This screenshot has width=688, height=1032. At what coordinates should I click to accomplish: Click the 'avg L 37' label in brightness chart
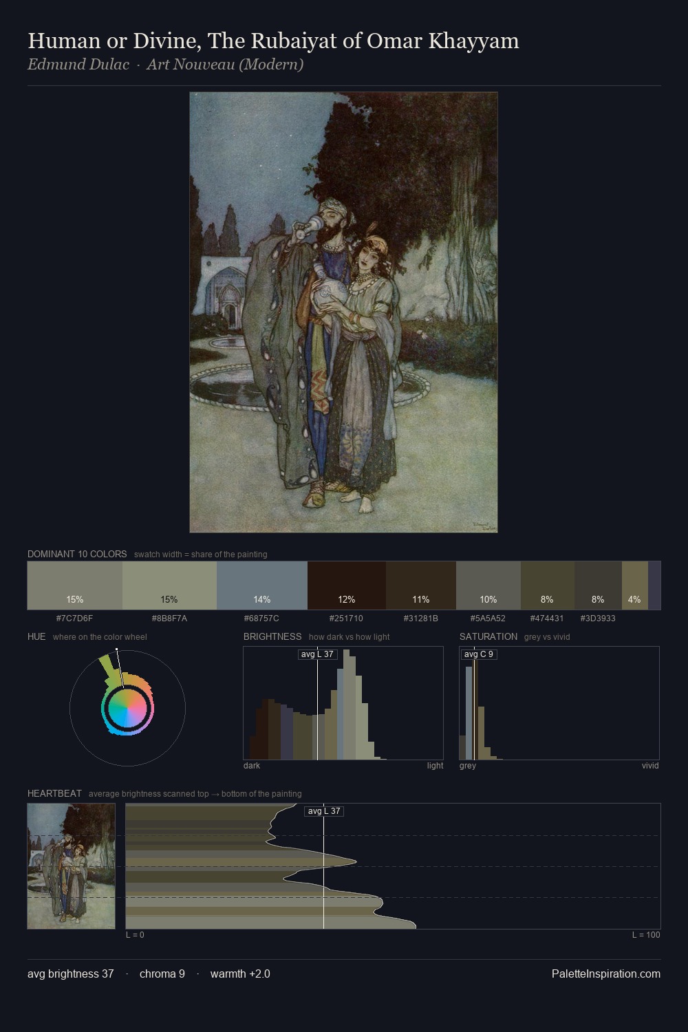tap(317, 654)
